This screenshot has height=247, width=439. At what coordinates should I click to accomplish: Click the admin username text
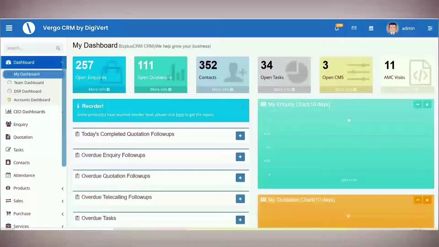tap(408, 28)
